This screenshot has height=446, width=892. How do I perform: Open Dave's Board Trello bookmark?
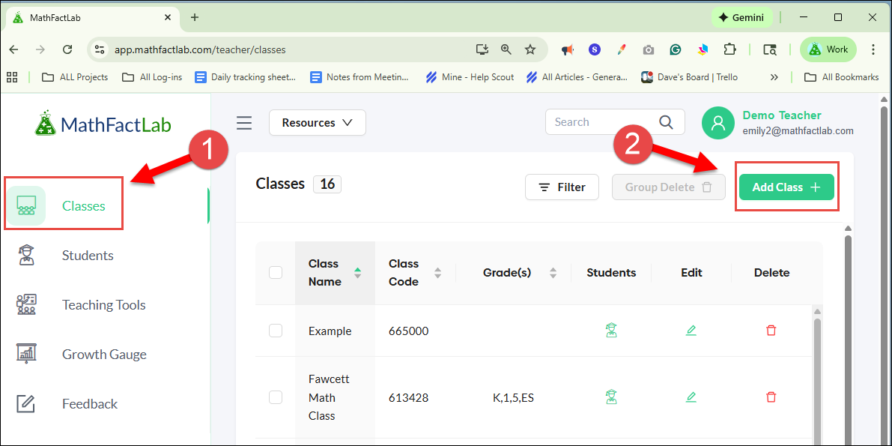point(690,77)
